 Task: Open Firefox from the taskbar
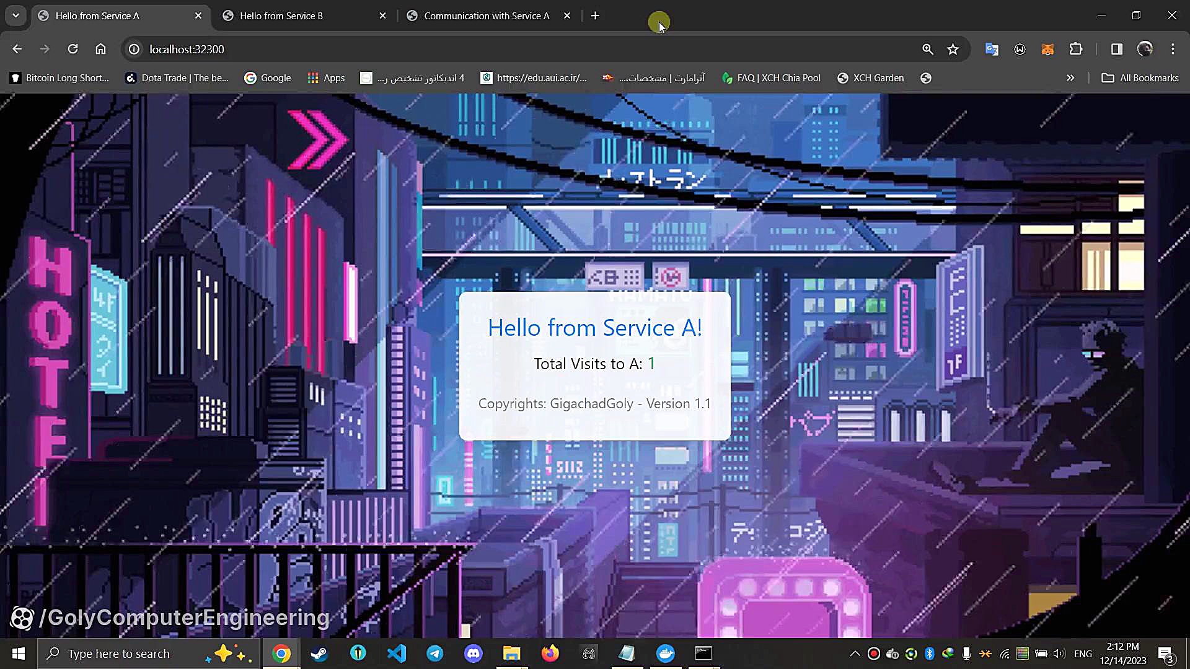550,654
